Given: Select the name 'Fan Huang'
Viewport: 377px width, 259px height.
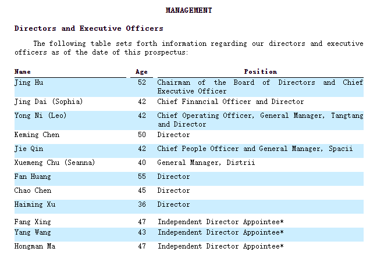Looking at the screenshot, I should 33,177.
